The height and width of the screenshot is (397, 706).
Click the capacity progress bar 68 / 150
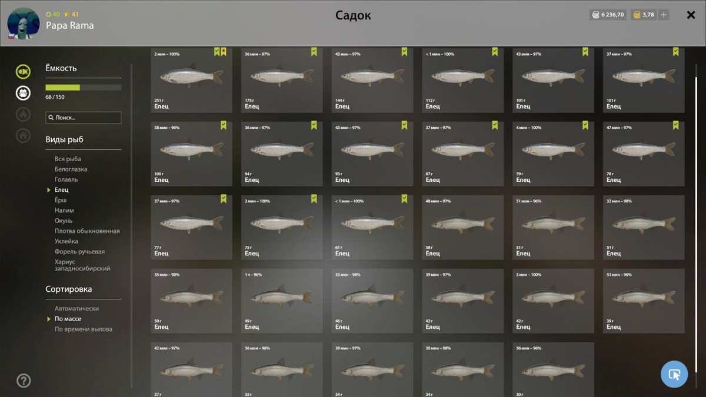coord(84,88)
